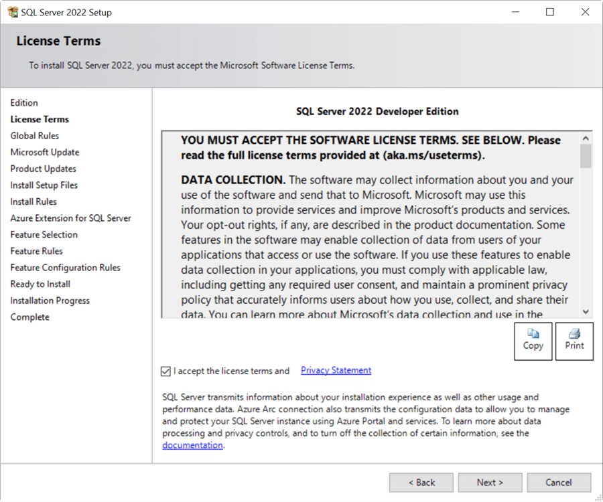
Task: Uncheck the I accept the license terms checkbox
Action: coord(164,371)
